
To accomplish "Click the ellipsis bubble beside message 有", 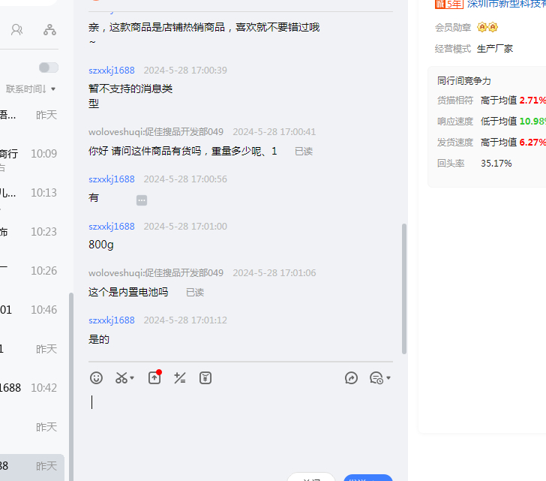I will [142, 200].
